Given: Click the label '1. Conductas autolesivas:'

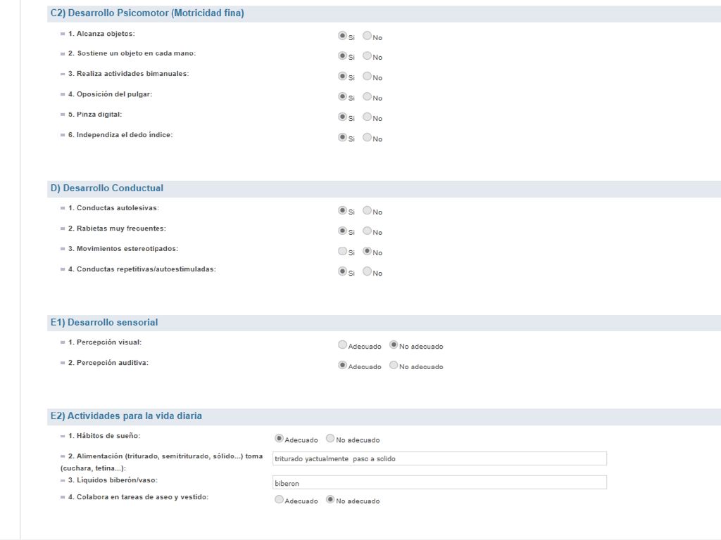Looking at the screenshot, I should (113, 208).
